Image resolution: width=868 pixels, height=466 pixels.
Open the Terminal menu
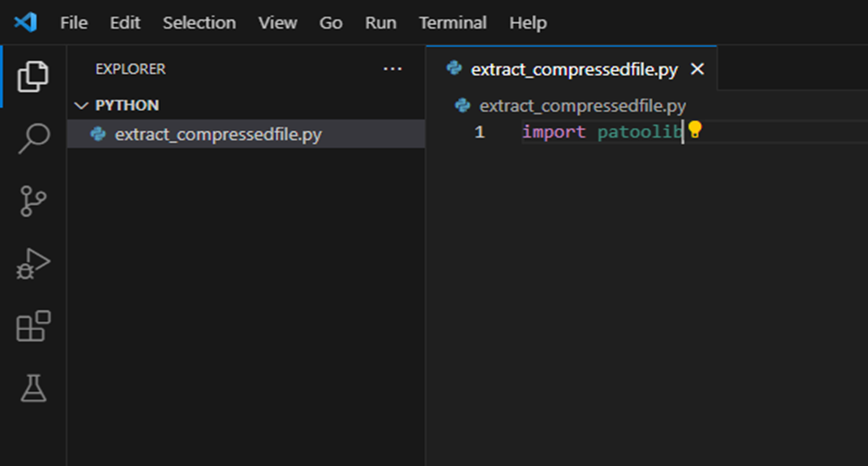pos(452,23)
